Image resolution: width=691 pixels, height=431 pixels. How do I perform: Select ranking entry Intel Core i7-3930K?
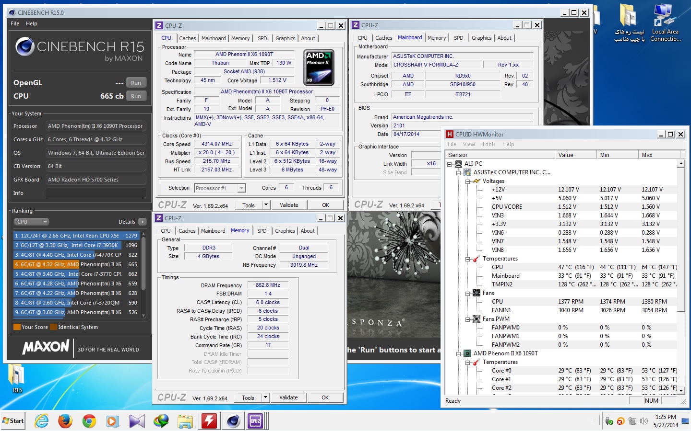76,245
